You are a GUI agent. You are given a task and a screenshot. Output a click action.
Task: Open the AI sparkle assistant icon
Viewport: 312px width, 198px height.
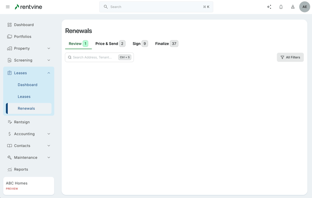269,7
